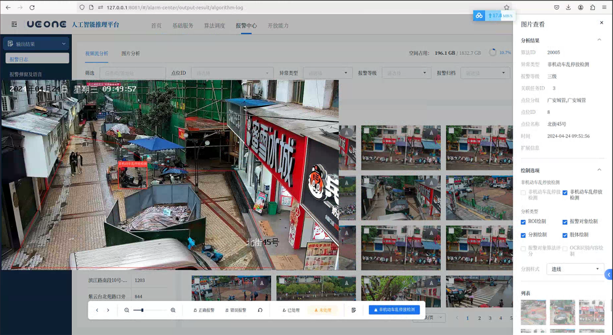Click the zoom level slider track
Viewport: 613px width, 335px height.
click(x=150, y=310)
